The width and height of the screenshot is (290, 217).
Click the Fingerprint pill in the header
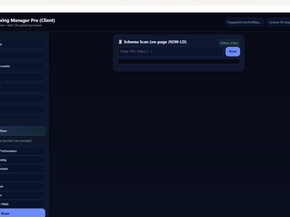(x=244, y=22)
